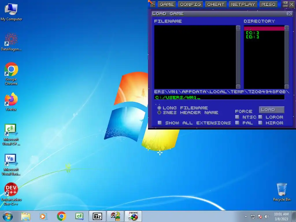The height and width of the screenshot is (222, 296).
Task: Click the ZSNES dropdown arrow icon left of GAME
Action: coord(153,4)
